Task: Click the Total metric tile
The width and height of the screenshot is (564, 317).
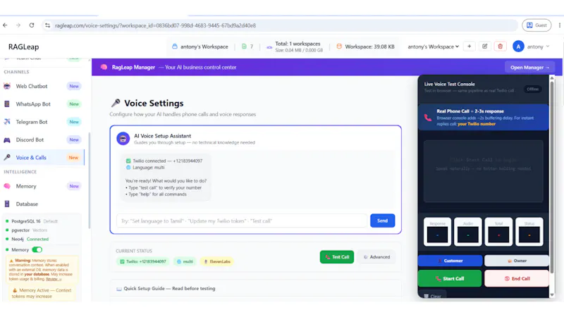Action: (x=498, y=232)
